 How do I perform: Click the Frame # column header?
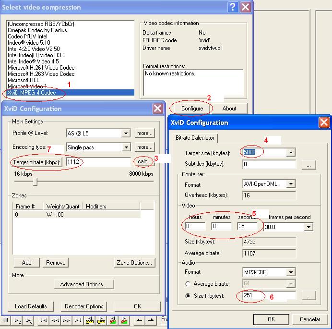point(28,206)
